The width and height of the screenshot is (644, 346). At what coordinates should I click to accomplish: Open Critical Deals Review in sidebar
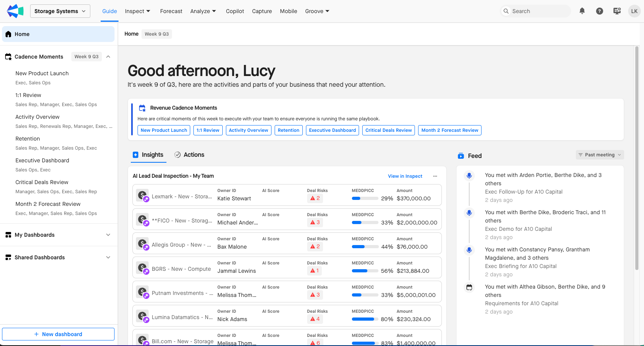click(42, 182)
